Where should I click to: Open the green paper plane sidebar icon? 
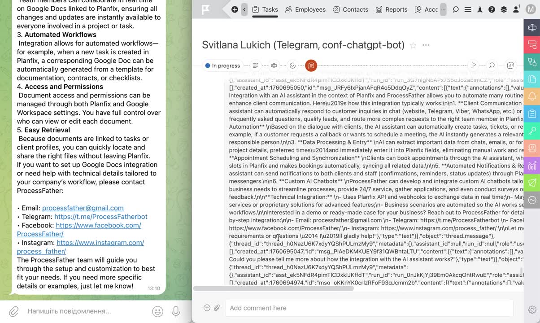click(x=532, y=183)
